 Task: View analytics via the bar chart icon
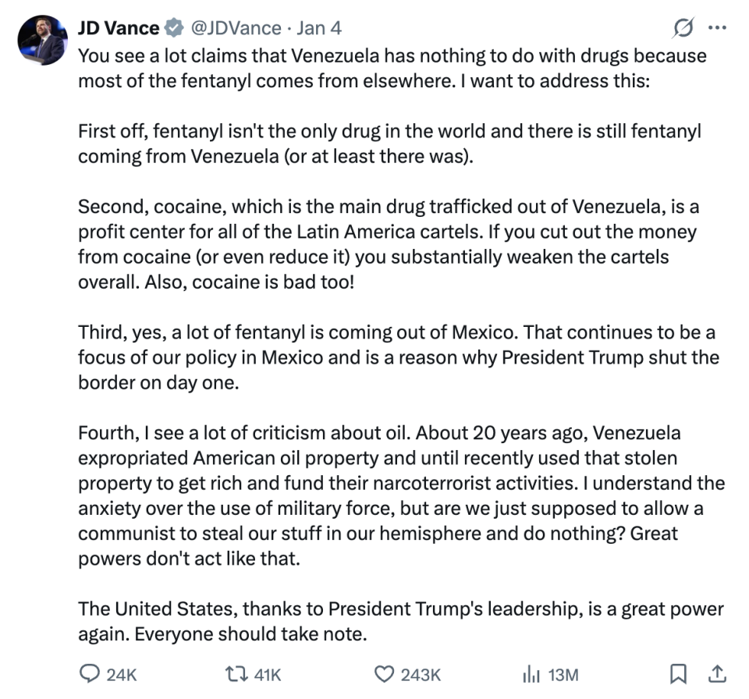[530, 674]
